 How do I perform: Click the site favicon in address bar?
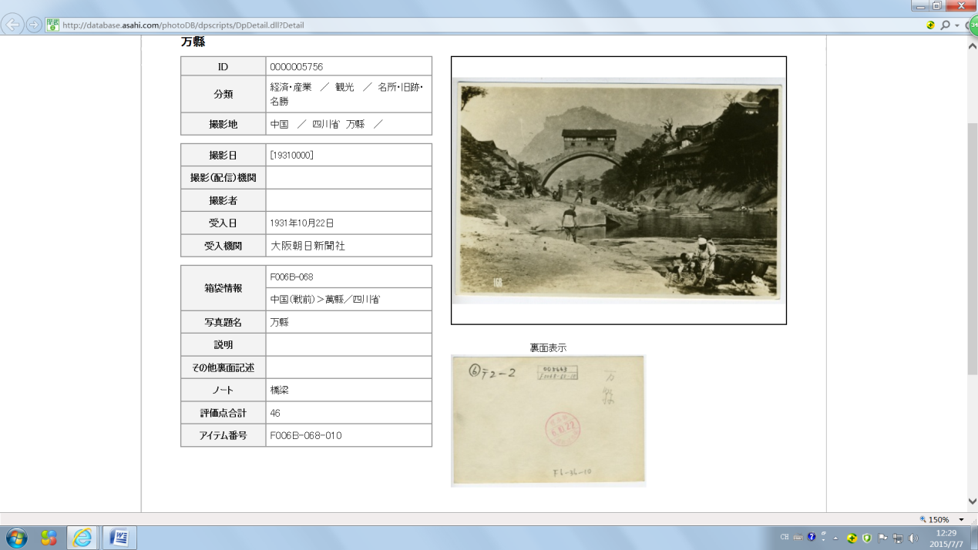point(52,25)
